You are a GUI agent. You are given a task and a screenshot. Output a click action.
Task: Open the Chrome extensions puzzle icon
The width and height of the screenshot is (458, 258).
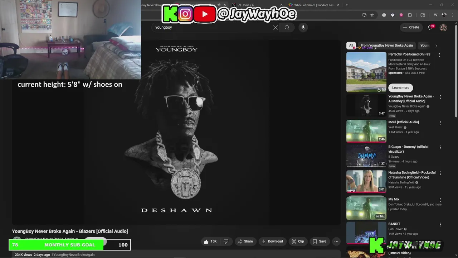(410, 15)
